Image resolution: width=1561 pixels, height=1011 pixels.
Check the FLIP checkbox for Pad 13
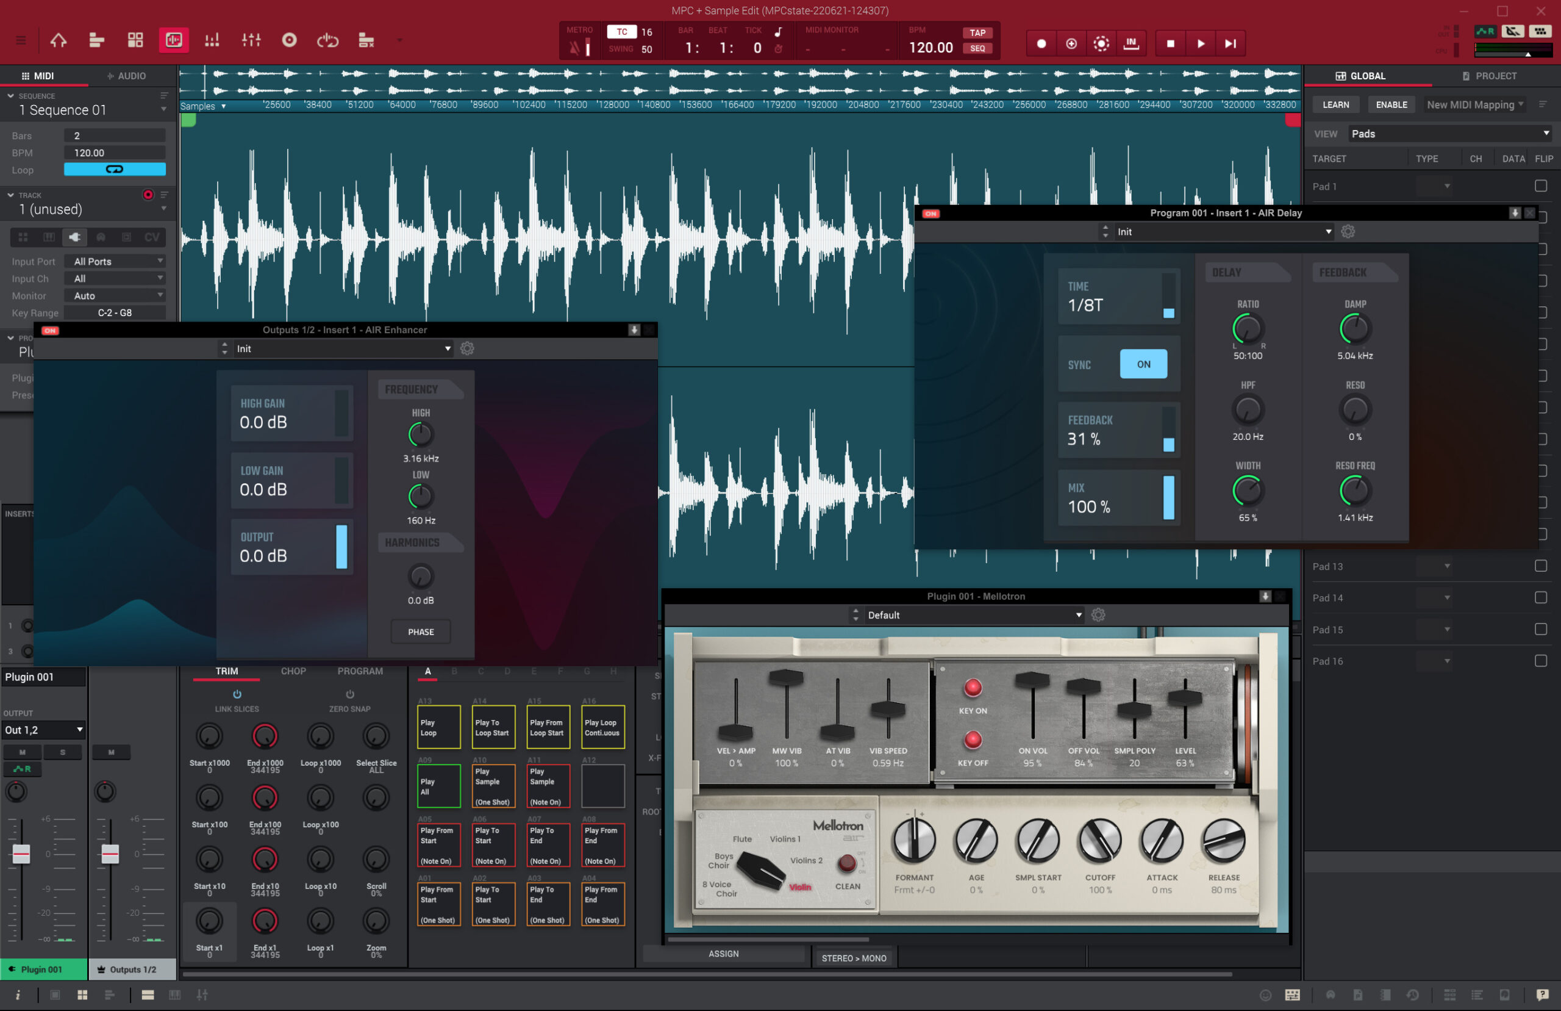(1541, 566)
